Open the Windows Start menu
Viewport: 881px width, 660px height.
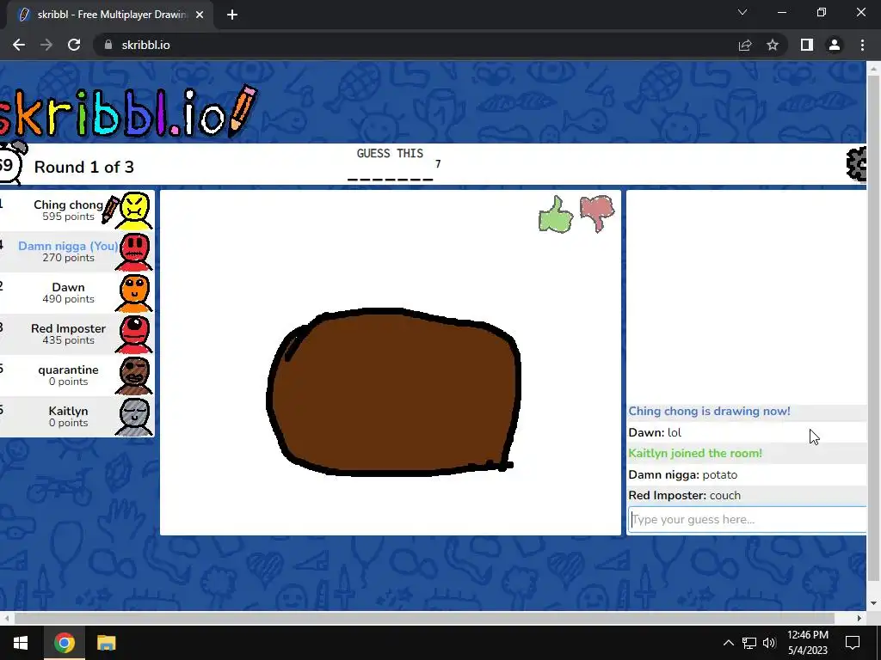[21, 643]
